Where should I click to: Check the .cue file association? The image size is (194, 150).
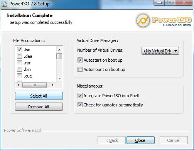click(19, 76)
